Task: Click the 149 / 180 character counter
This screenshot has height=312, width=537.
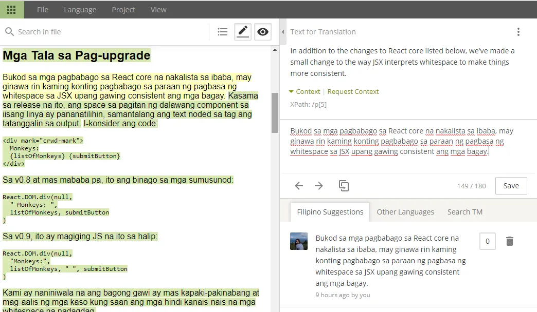Action: (x=471, y=186)
